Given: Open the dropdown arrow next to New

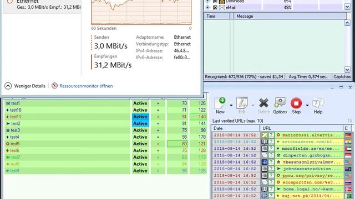Looking at the screenshot, I should point(231,106).
